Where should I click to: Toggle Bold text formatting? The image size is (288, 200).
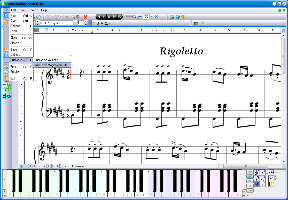coord(90,23)
